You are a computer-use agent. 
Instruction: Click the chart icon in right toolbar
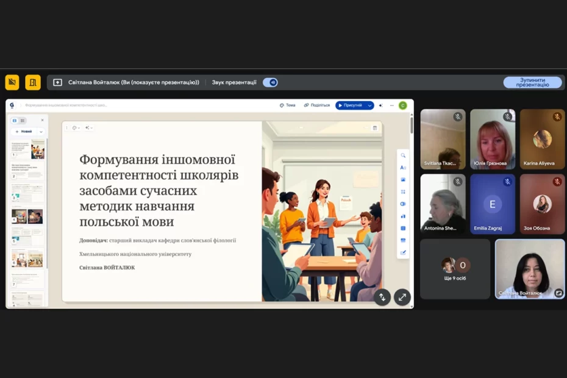click(403, 216)
